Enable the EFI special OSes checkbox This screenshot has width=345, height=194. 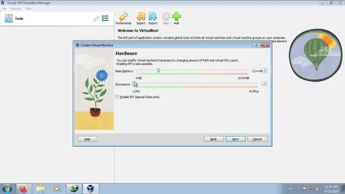pos(117,97)
